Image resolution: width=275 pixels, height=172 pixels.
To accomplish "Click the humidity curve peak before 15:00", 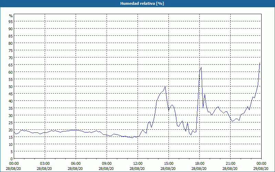I will pos(165,87).
